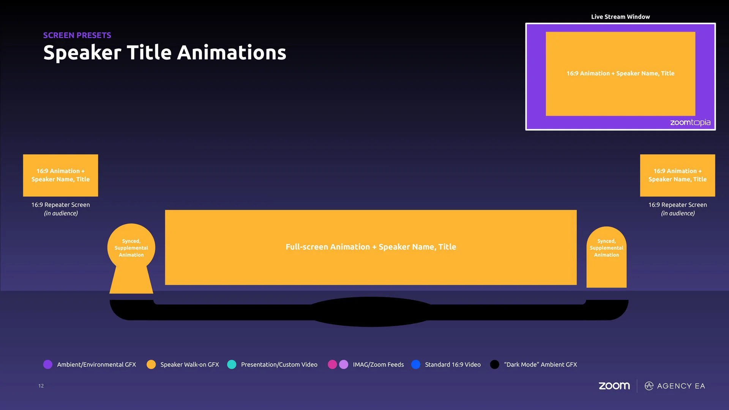Click the SCREEN PRESETS section label
Viewport: 729px width, 410px height.
pos(77,35)
